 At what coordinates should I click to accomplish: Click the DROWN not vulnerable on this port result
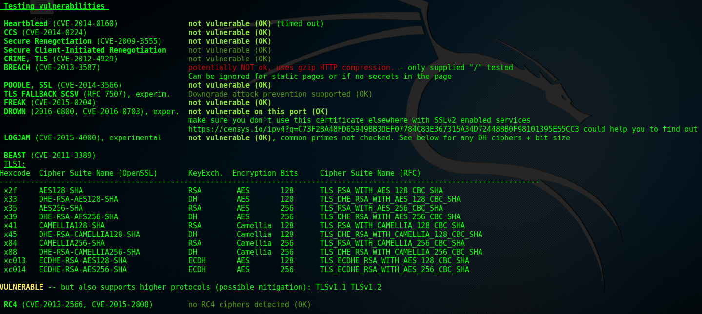point(259,112)
